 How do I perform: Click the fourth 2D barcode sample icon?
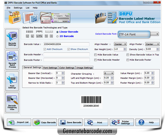tap(46, 36)
